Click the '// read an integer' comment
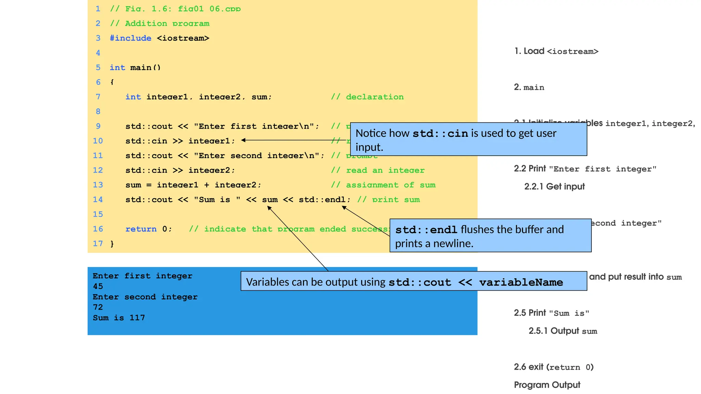The width and height of the screenshot is (701, 394). click(x=378, y=170)
